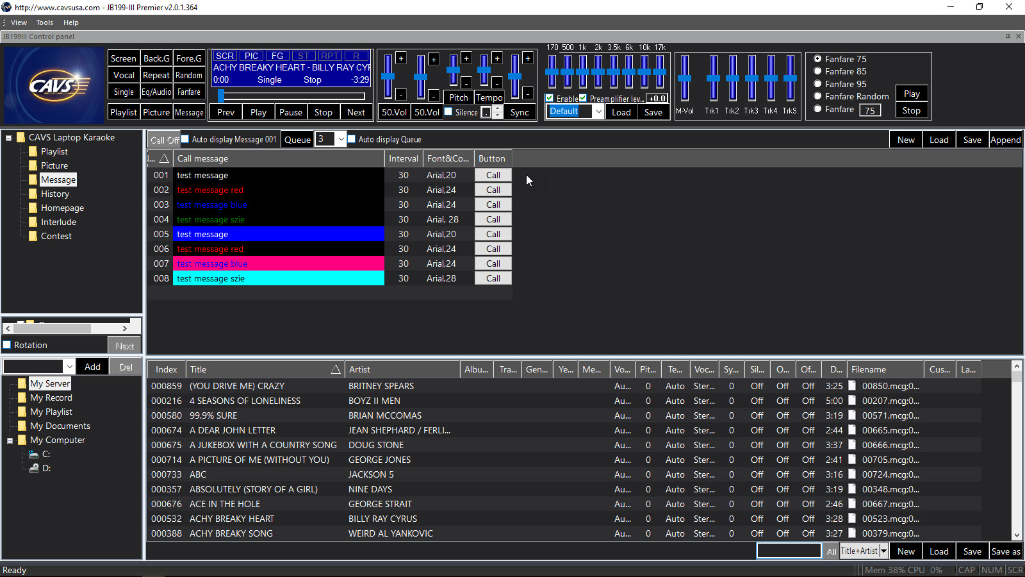Screen dimensions: 1025x577
Task: Adjust the 170 Hz equalizer slider
Action: coord(552,71)
